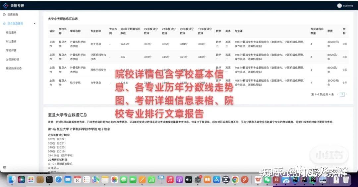Image resolution: width=358 pixels, height=187 pixels.
Task: Select 综合查询 in the sidebar
Action: click(x=11, y=33)
